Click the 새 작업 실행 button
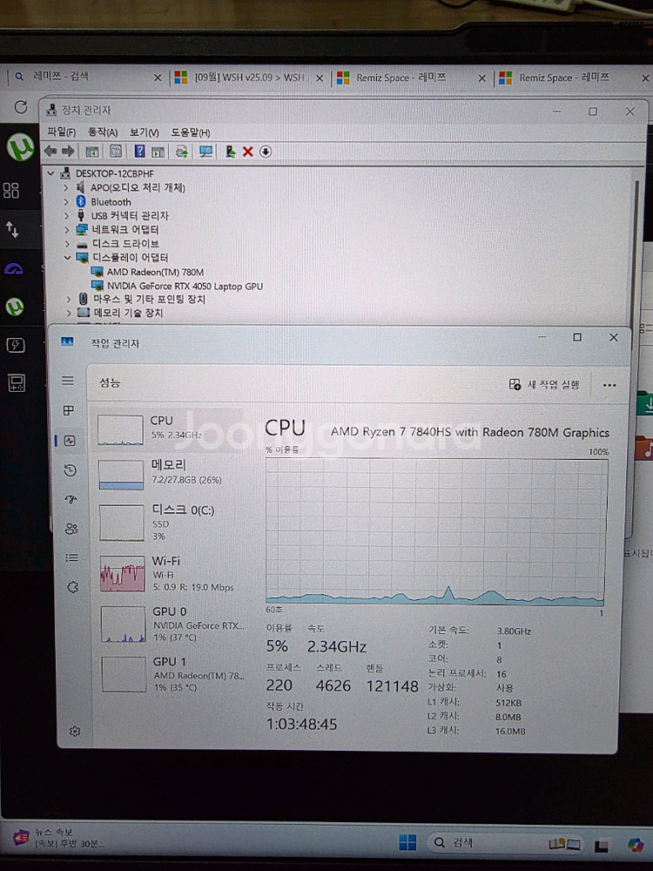Image resolution: width=653 pixels, height=871 pixels. tap(544, 385)
